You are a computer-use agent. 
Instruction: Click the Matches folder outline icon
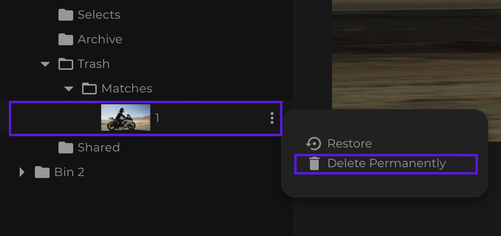click(x=89, y=88)
